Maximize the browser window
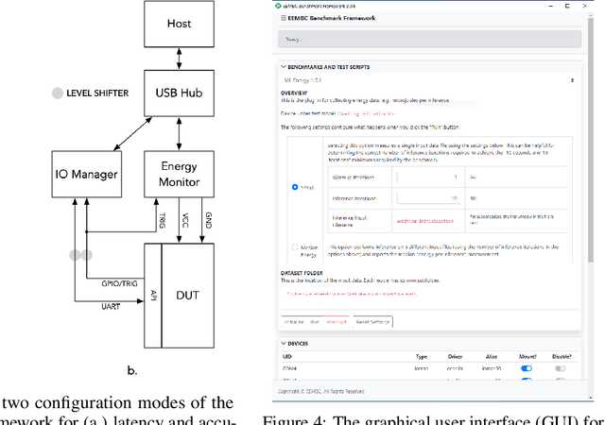This screenshot has width=605, height=425. point(565,5)
